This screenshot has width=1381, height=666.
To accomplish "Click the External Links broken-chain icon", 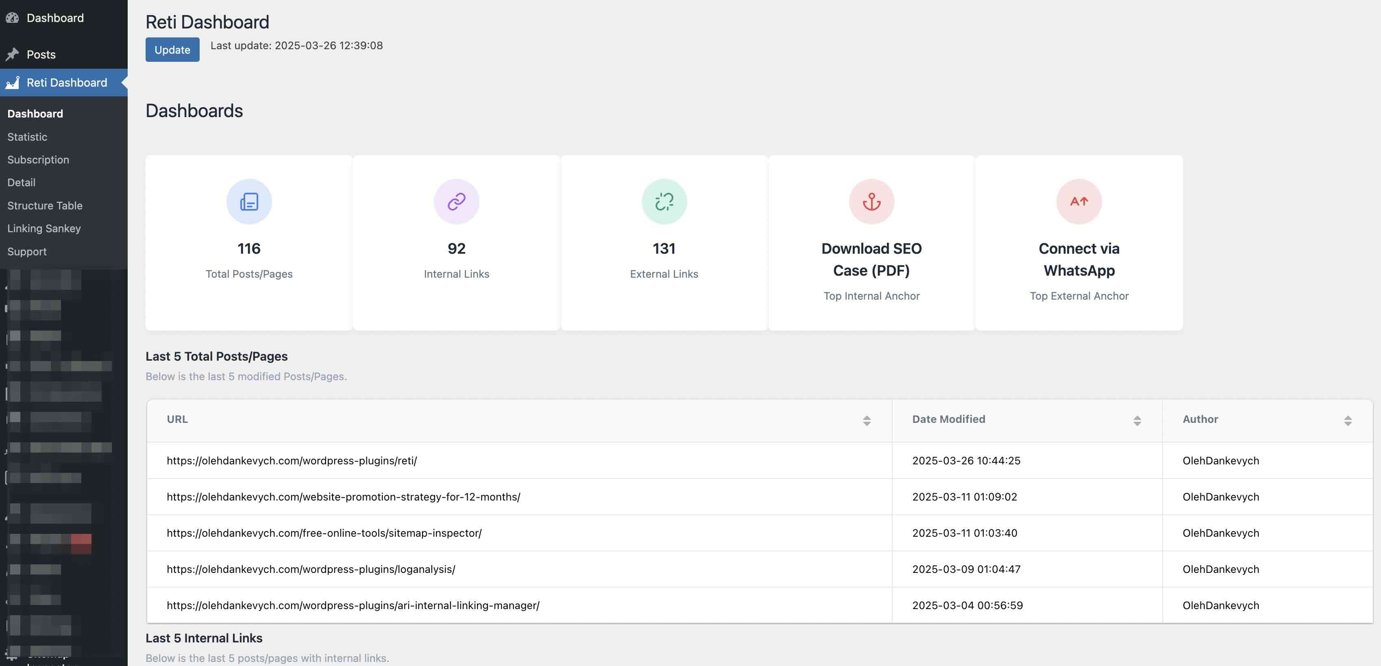I will point(664,202).
